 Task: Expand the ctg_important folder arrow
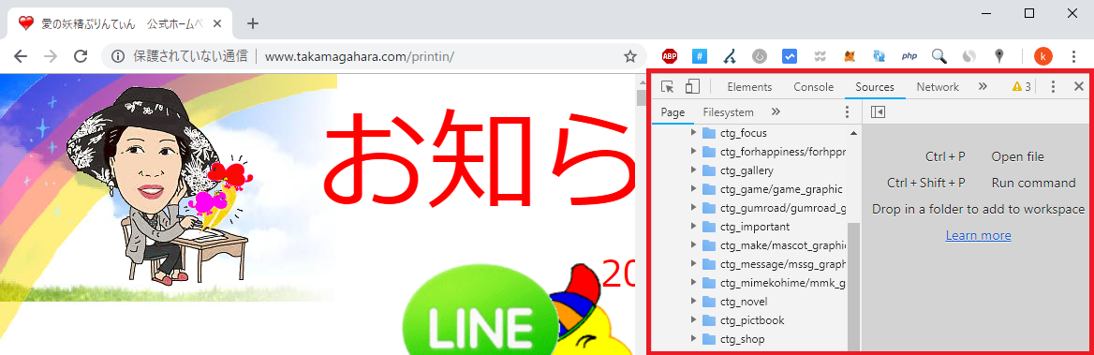pos(693,227)
